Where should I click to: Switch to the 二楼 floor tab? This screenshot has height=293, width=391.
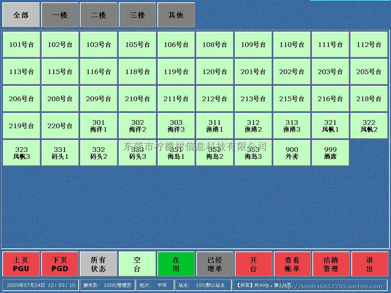click(99, 15)
